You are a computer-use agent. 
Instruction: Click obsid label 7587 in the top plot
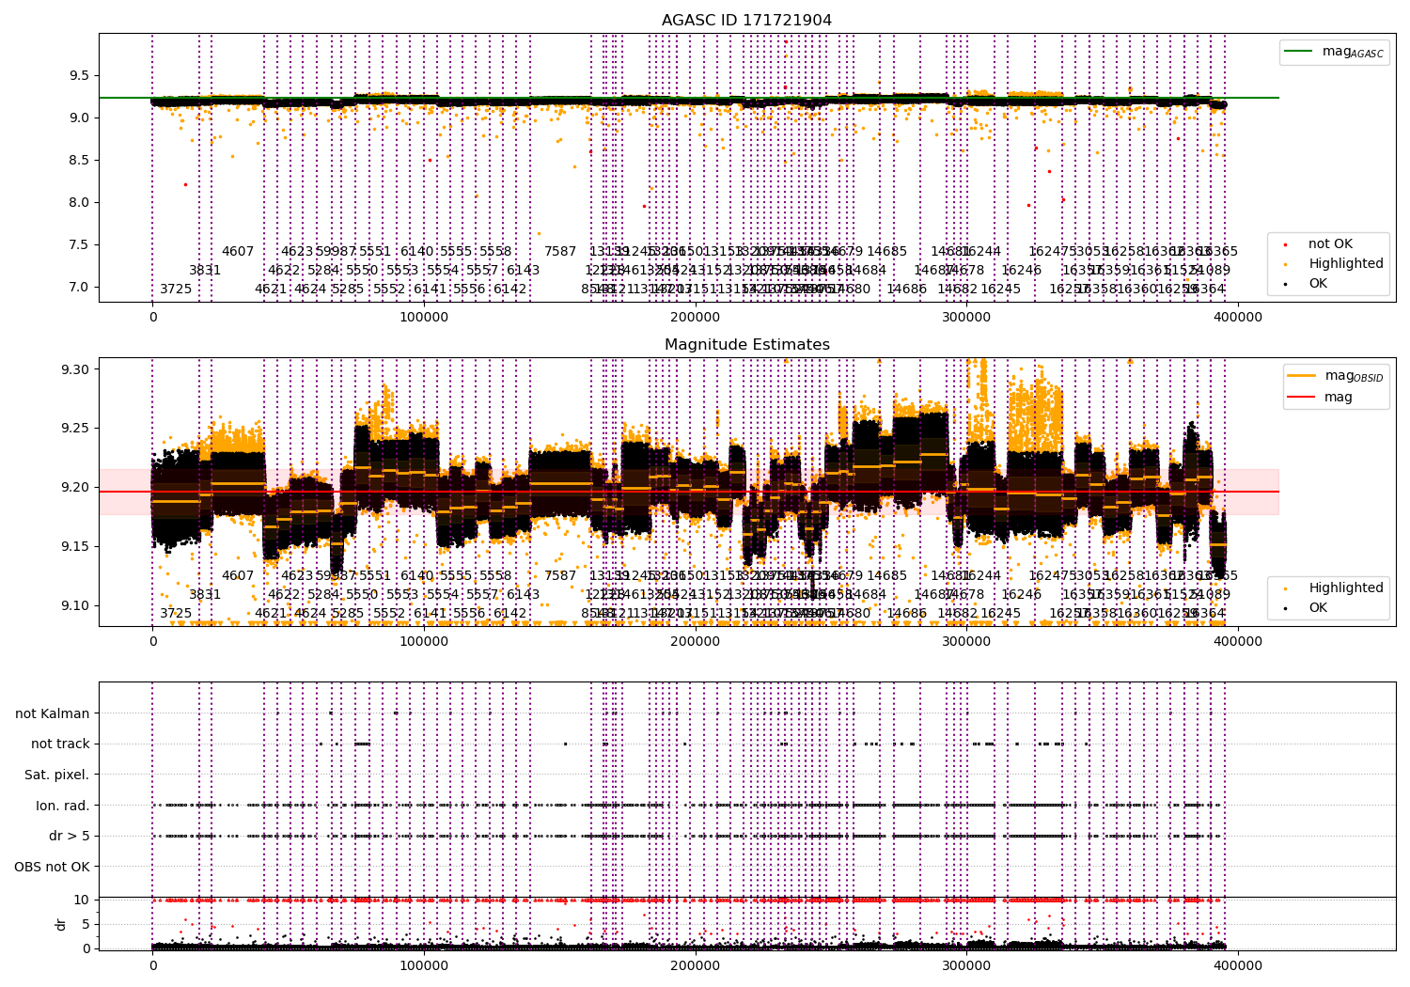tap(560, 252)
